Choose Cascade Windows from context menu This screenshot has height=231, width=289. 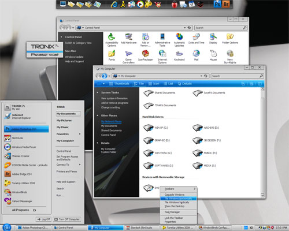(179, 195)
